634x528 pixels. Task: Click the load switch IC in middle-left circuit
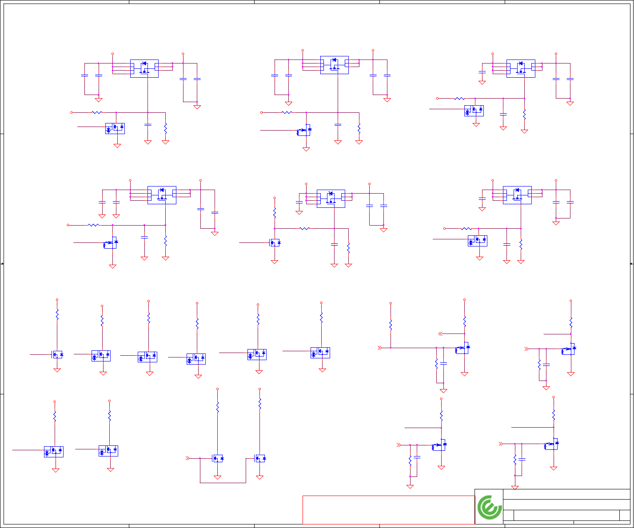click(x=162, y=195)
